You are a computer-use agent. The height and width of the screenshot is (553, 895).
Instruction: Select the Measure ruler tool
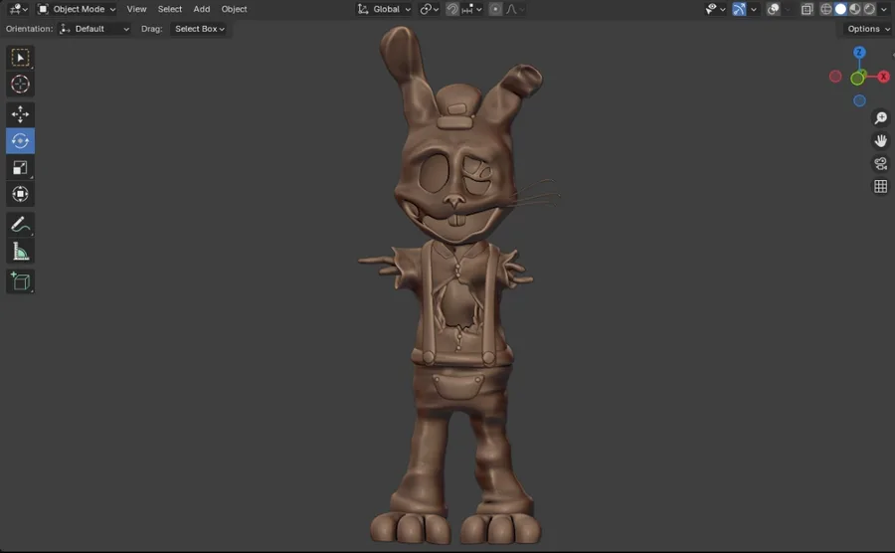[x=20, y=251]
